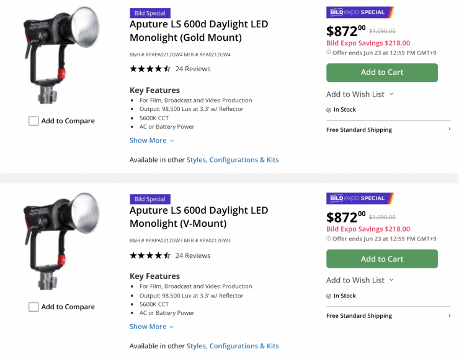Expand Show More features for V-Mount
The width and height of the screenshot is (459, 357).
[151, 327]
